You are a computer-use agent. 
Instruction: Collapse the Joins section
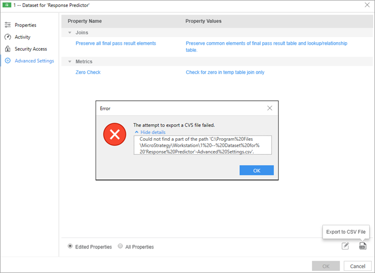coord(70,33)
